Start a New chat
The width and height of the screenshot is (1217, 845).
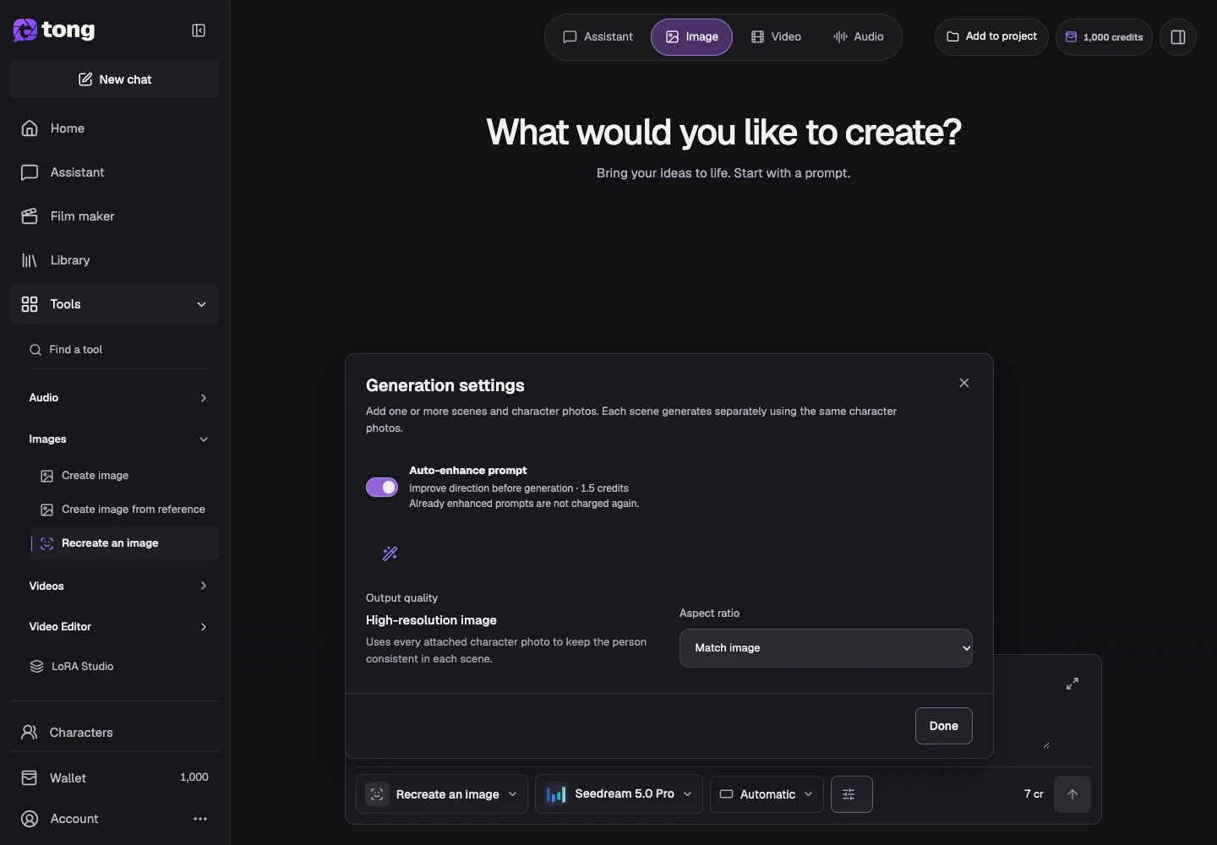[114, 79]
